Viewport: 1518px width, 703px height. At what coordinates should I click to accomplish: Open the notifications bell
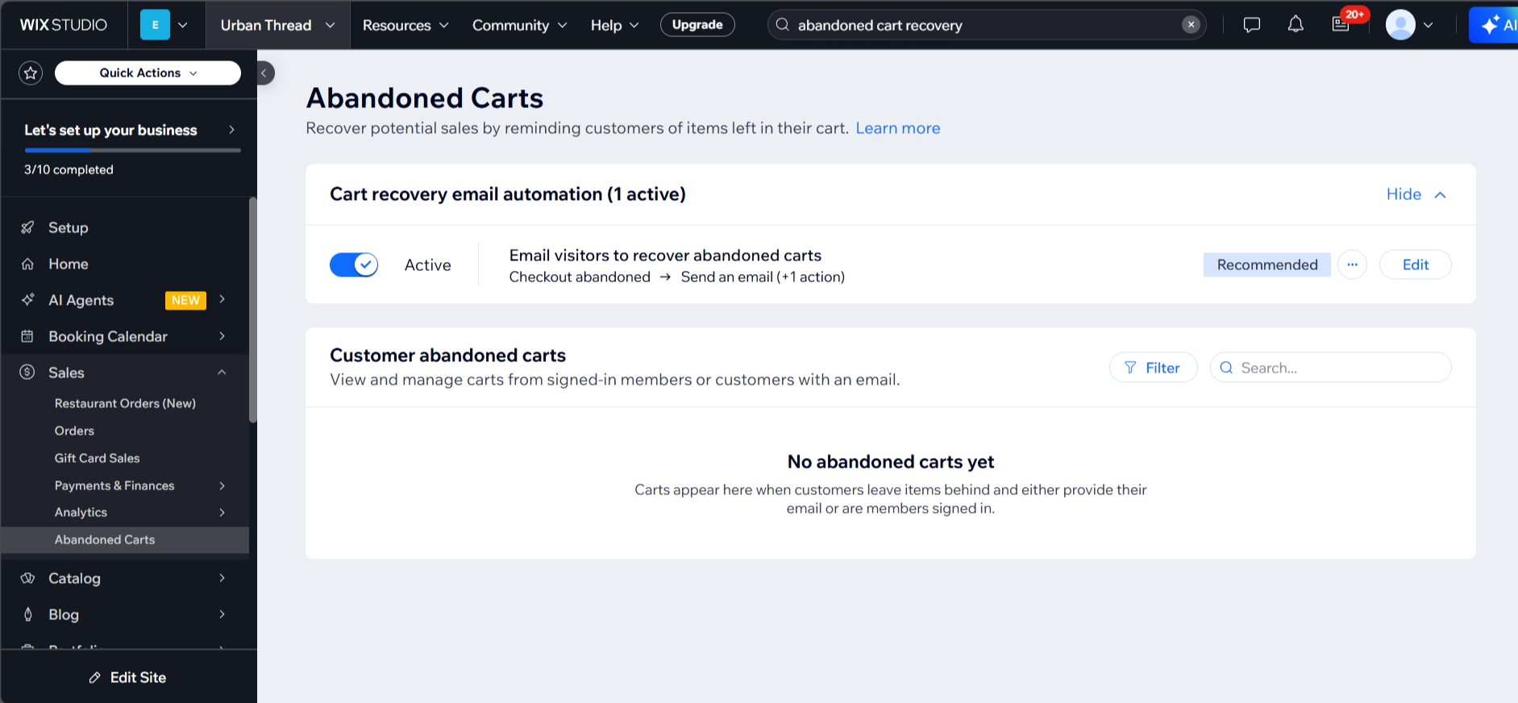[1295, 25]
